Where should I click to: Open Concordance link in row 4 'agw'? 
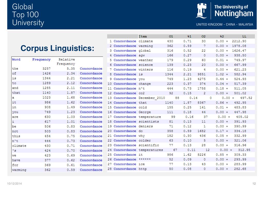pyautogui.click(x=125, y=55)
